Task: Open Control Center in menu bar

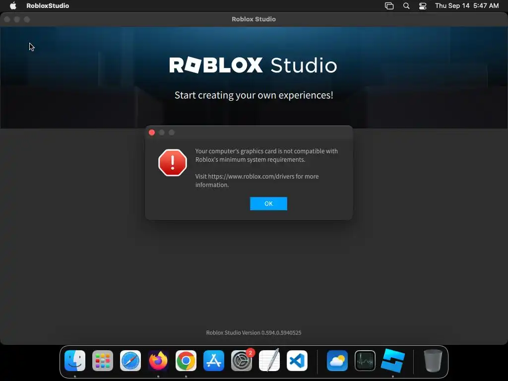Action: [x=423, y=6]
